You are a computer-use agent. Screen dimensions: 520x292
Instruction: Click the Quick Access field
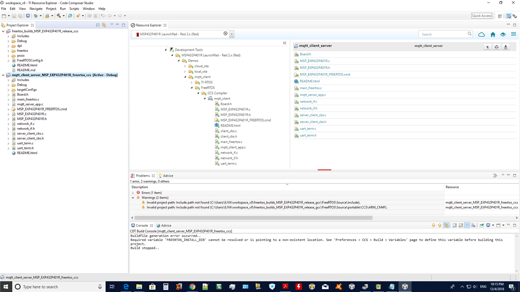pyautogui.click(x=482, y=16)
